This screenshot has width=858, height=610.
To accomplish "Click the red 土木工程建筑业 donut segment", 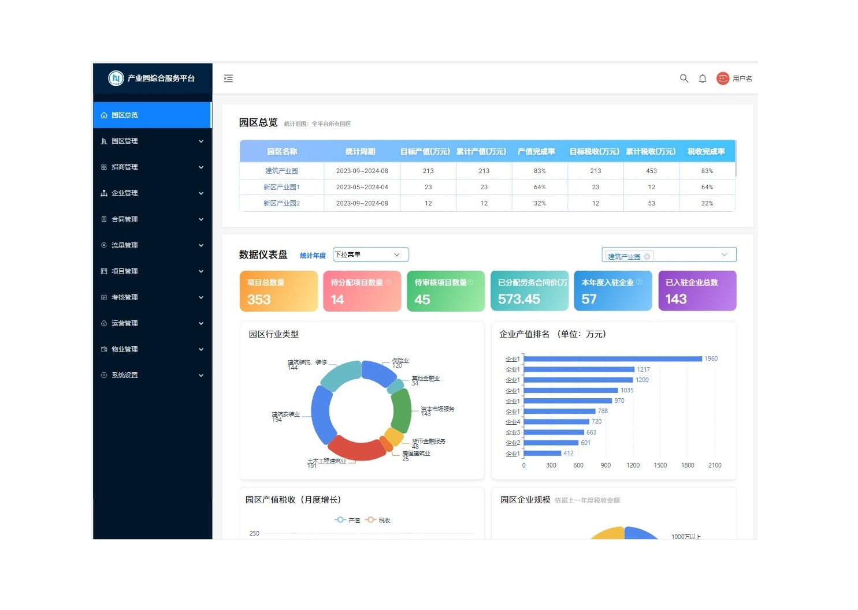I will coord(355,450).
